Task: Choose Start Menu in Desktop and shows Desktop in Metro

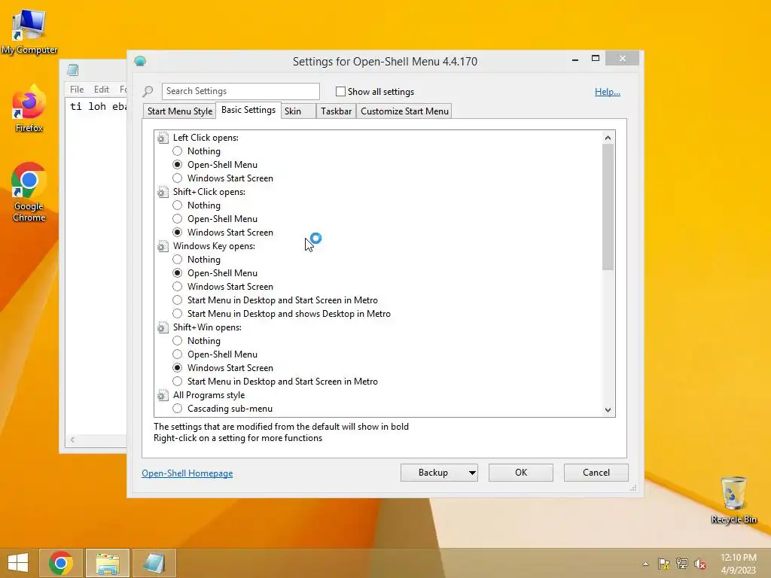Action: (x=178, y=314)
